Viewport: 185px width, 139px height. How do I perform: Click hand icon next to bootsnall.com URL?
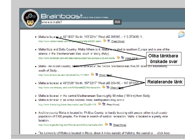(118, 57)
